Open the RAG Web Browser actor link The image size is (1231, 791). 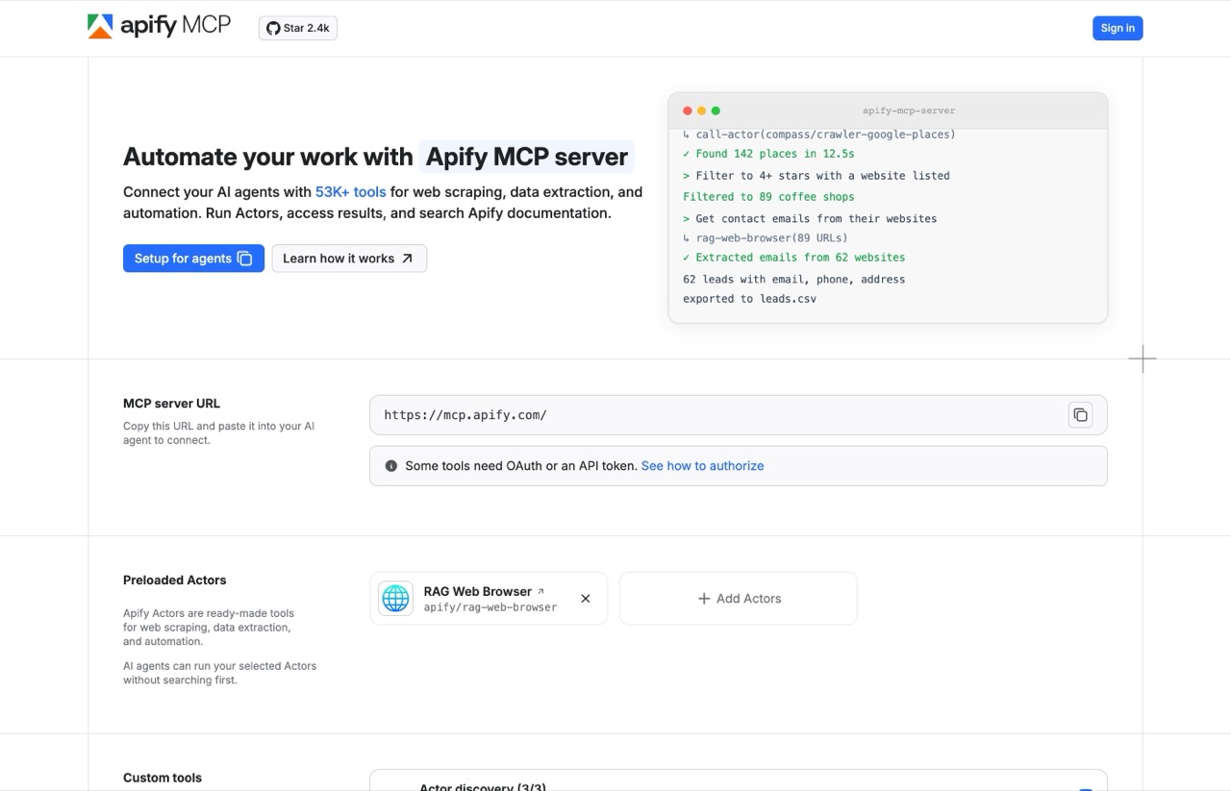click(484, 591)
